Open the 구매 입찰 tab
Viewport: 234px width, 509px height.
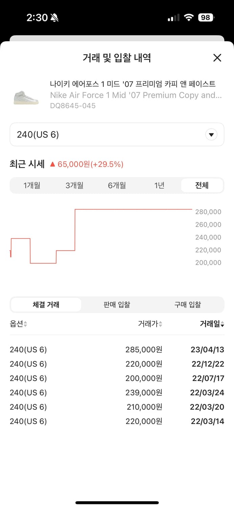(188, 304)
